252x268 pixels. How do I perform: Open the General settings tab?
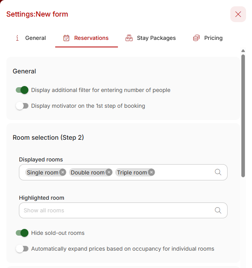31,38
